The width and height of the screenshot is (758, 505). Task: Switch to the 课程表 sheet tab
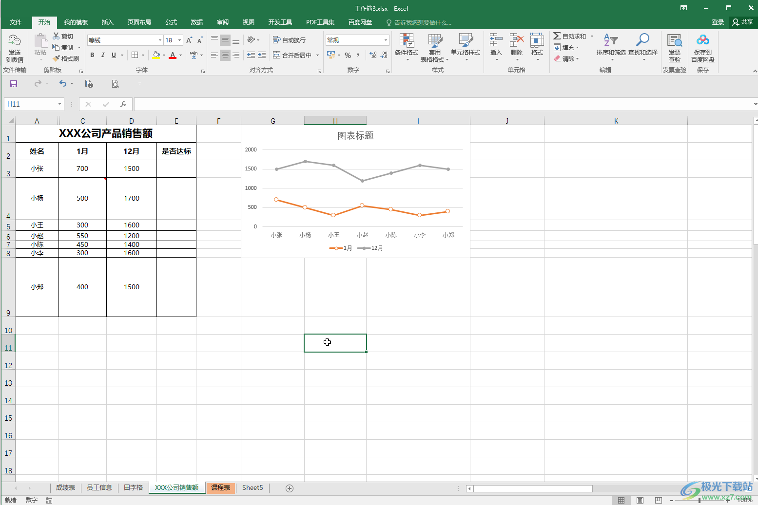pos(220,488)
